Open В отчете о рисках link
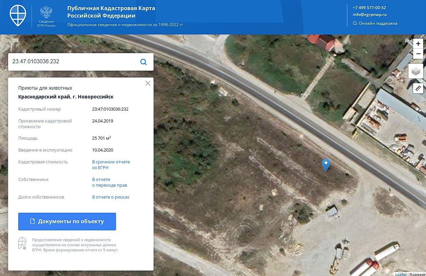The image size is (426, 276). pos(111,197)
